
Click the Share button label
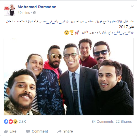click(68, 131)
